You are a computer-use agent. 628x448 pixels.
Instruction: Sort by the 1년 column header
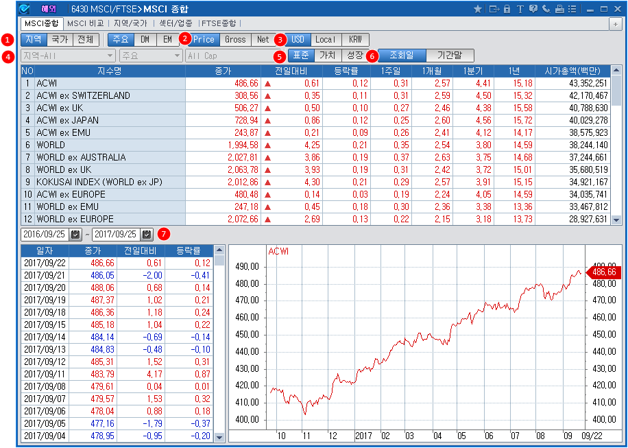click(514, 71)
